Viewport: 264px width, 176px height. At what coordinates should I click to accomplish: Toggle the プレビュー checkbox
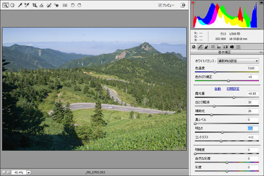pyautogui.click(x=160, y=5)
